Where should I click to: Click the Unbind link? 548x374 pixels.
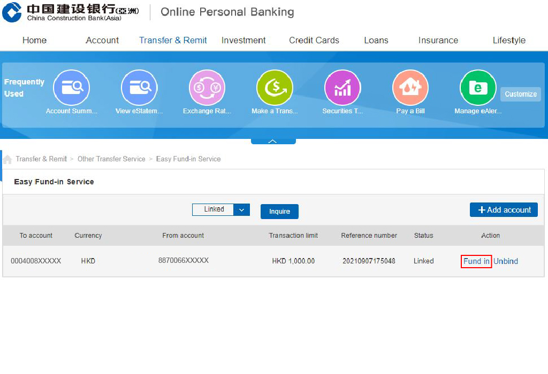506,261
